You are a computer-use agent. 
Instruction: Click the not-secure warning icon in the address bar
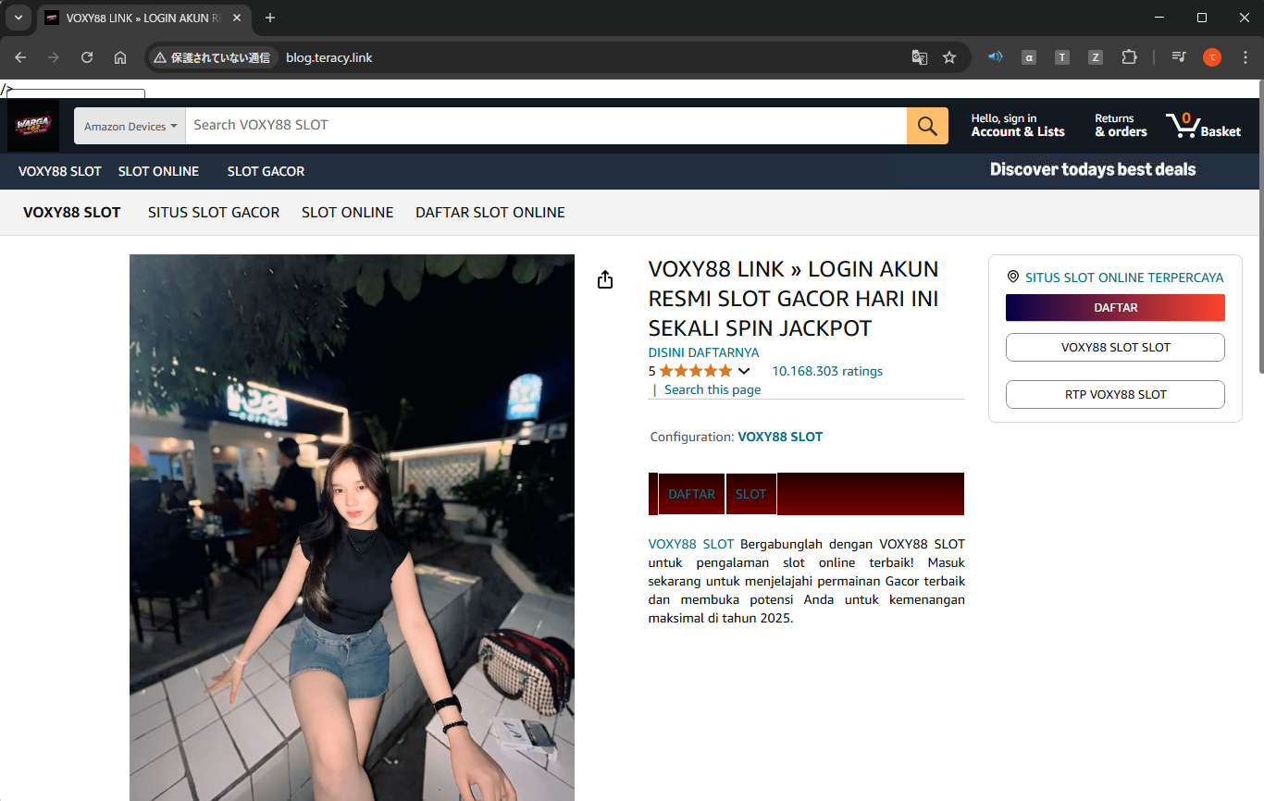pos(160,57)
